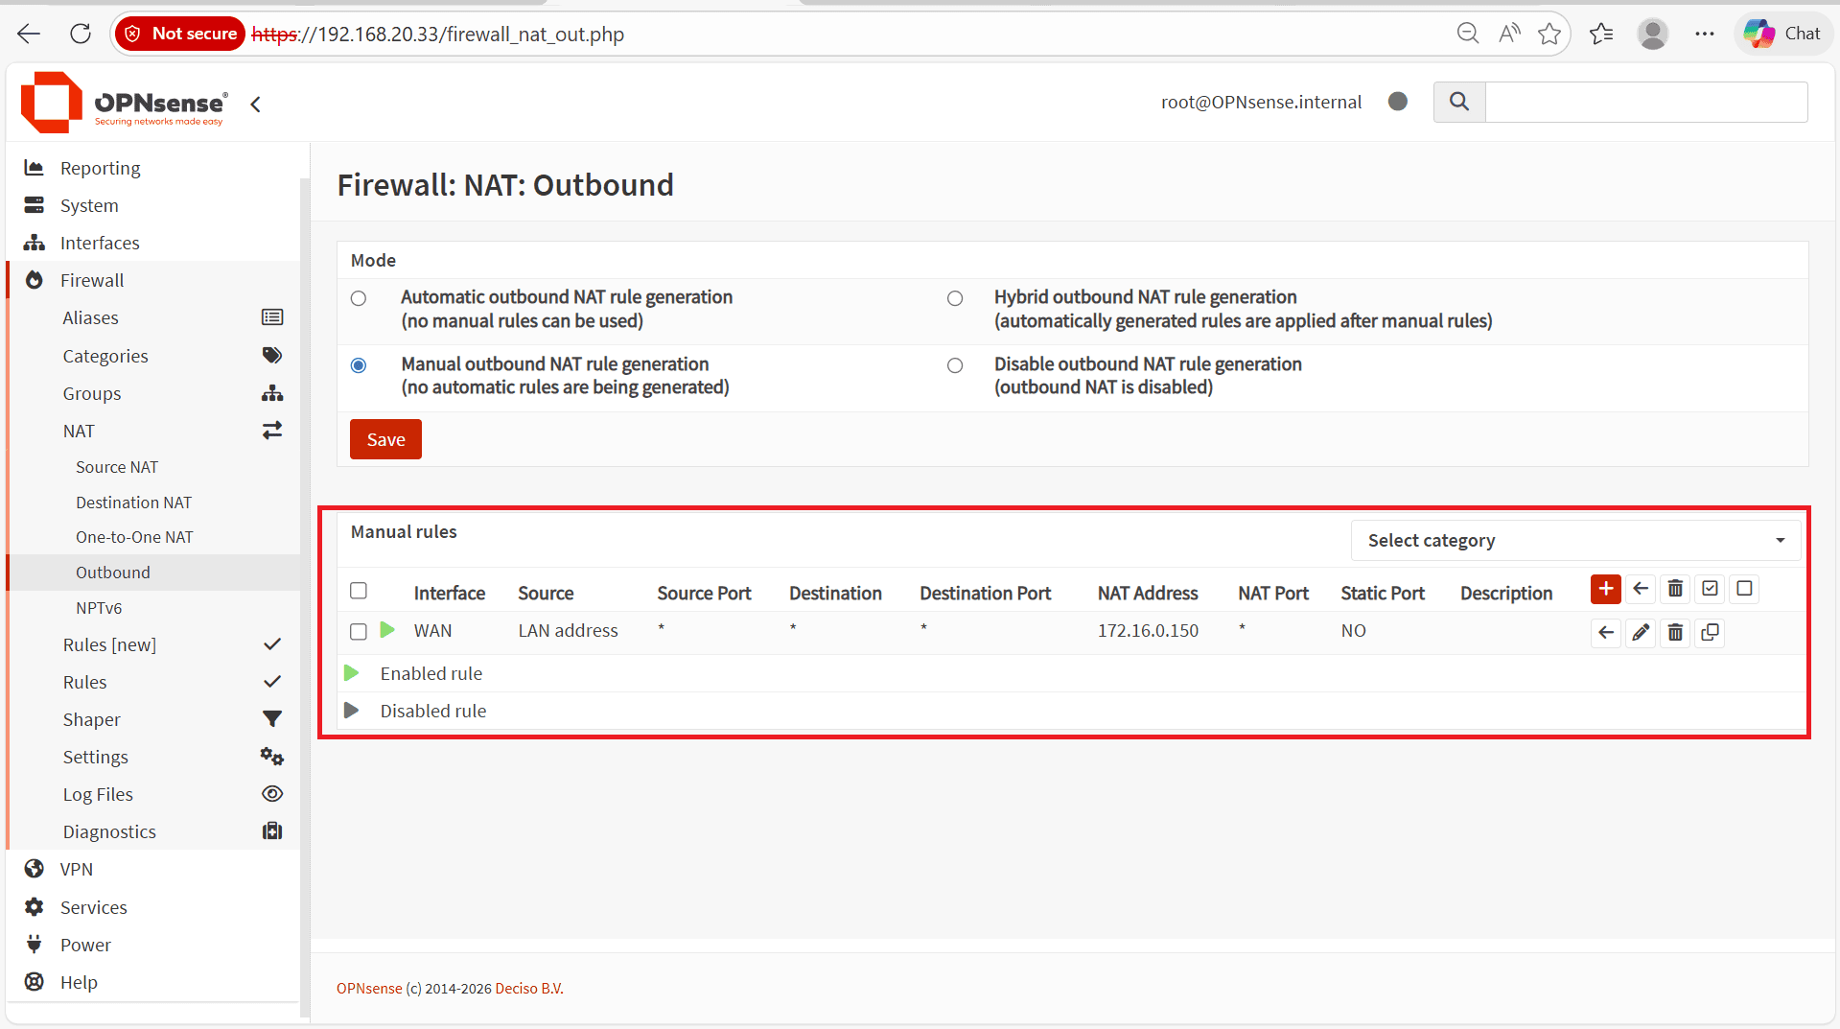Select Hybrid outbound NAT rule generation
The height and width of the screenshot is (1029, 1840).
[955, 298]
